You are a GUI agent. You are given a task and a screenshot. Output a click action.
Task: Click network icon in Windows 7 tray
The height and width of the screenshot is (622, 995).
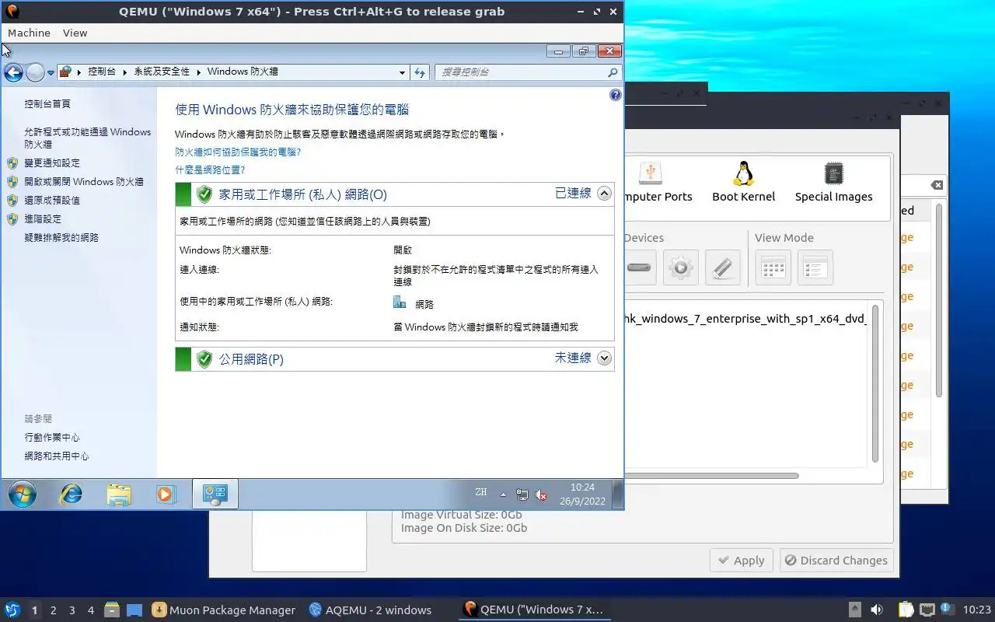click(x=522, y=494)
